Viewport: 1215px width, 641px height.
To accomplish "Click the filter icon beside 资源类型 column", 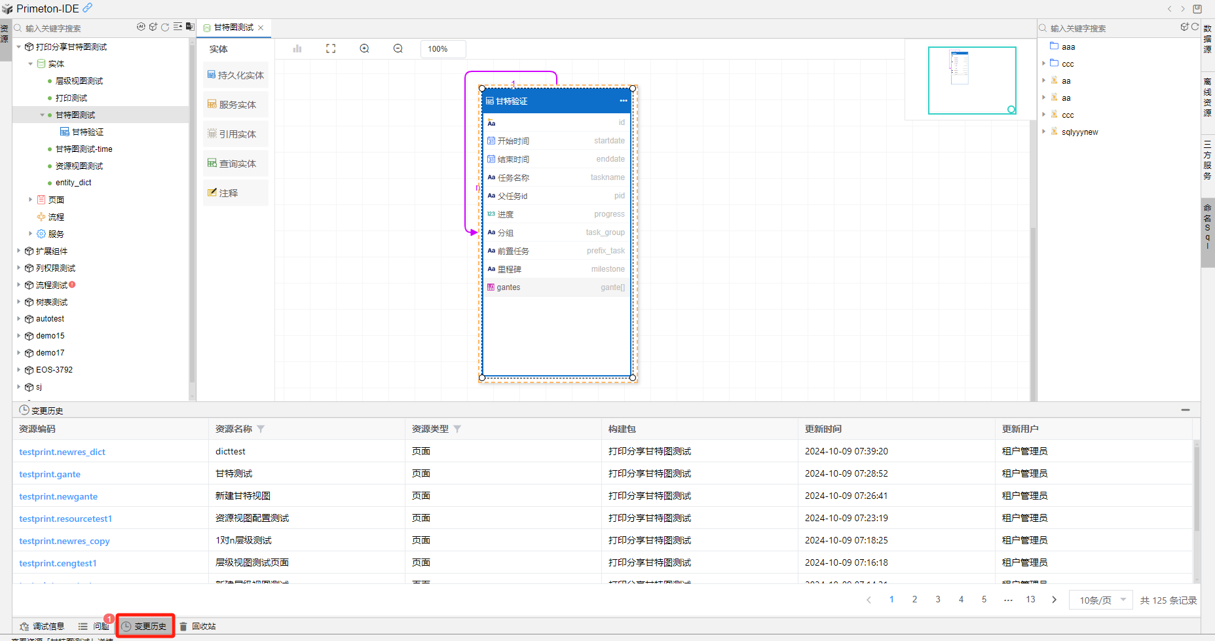I will pyautogui.click(x=457, y=429).
